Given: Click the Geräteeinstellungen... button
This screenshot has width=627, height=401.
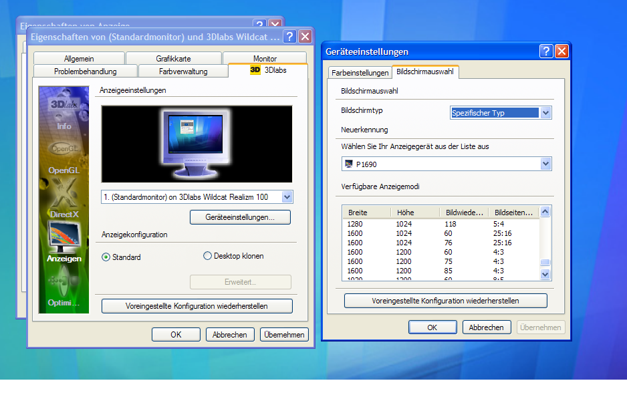Looking at the screenshot, I should click(x=240, y=217).
